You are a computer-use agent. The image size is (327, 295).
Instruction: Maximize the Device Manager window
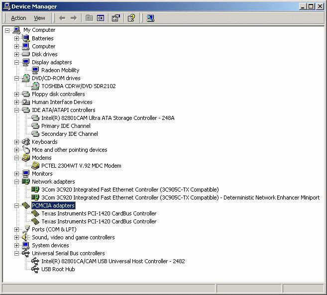[311, 6]
